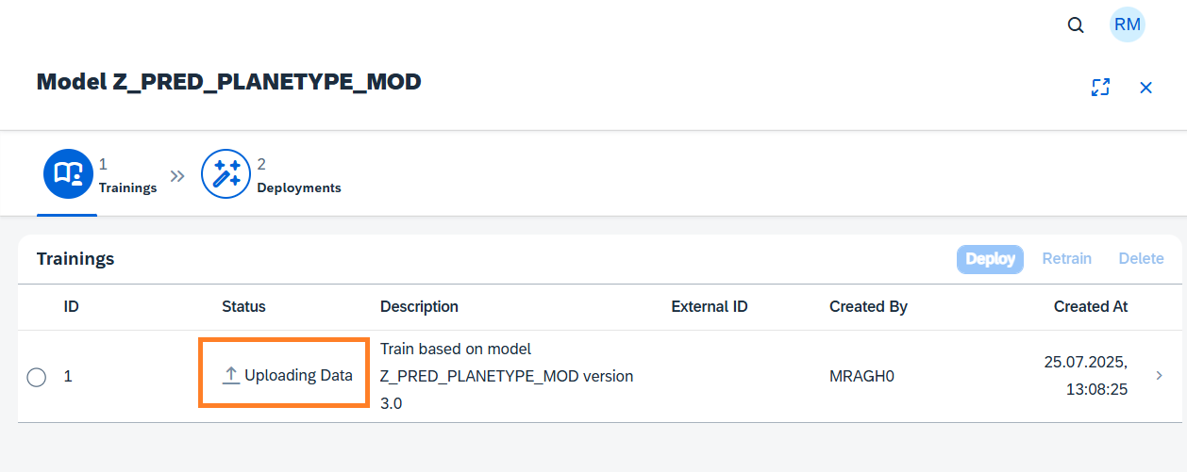Click the Uploading Data status text
The width and height of the screenshot is (1187, 472).
298,375
